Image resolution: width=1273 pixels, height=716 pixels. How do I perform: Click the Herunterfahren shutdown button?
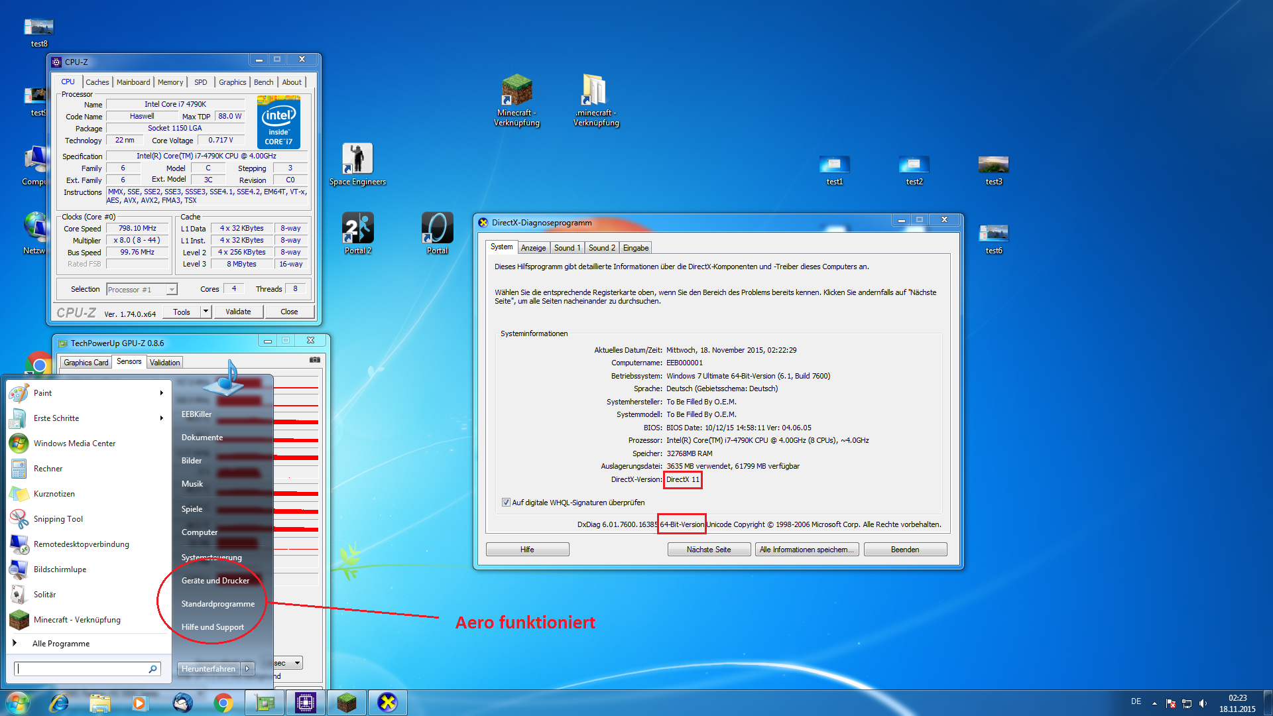tap(208, 669)
